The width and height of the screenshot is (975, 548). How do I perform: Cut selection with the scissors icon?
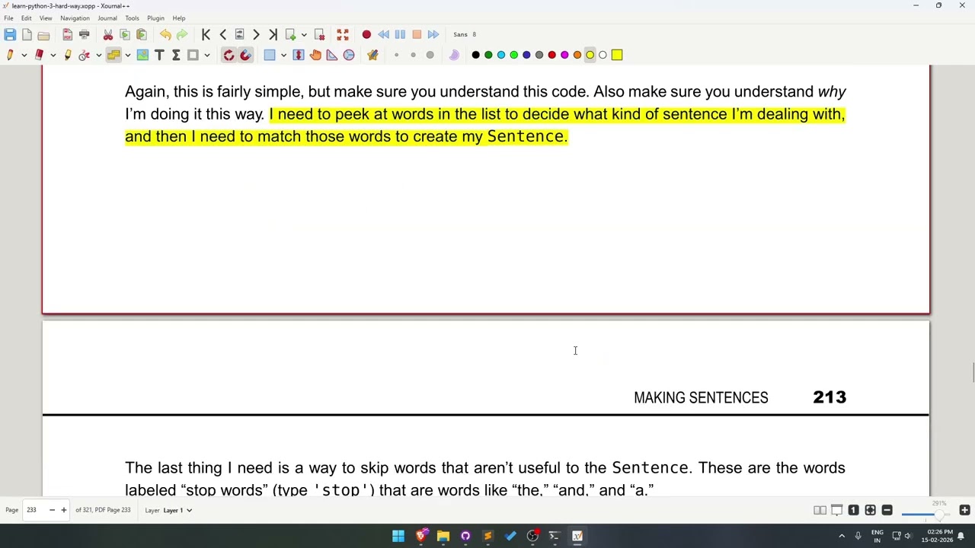[108, 34]
